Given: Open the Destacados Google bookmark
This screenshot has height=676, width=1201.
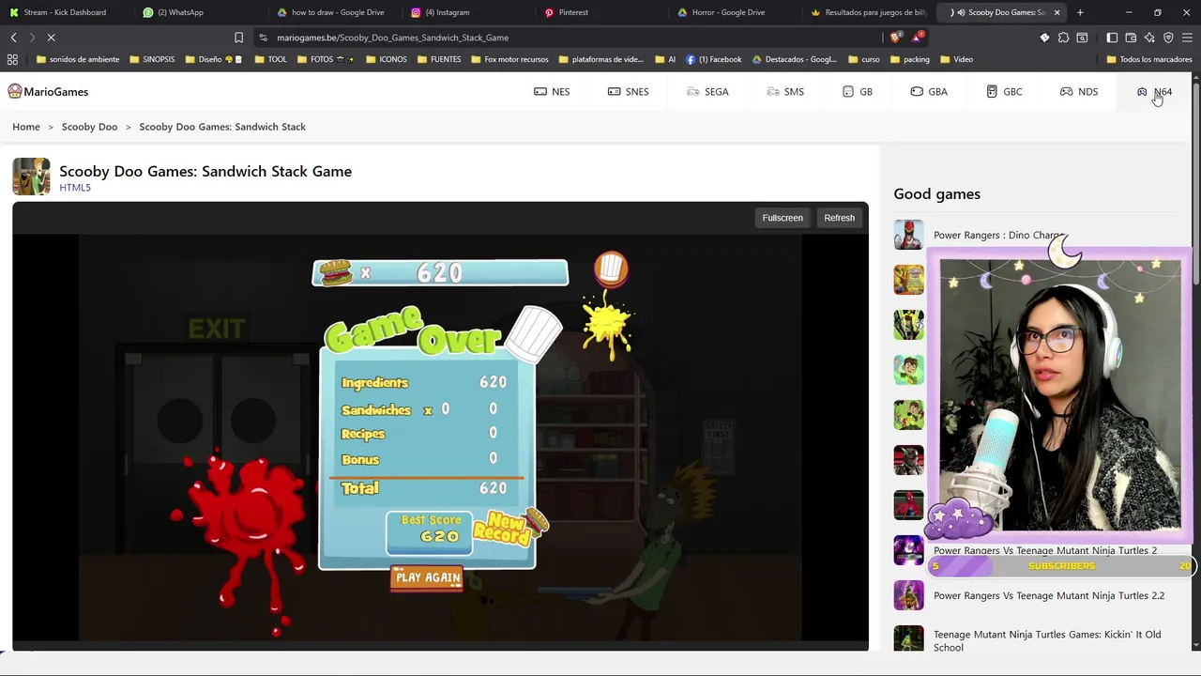Looking at the screenshot, I should 794,59.
